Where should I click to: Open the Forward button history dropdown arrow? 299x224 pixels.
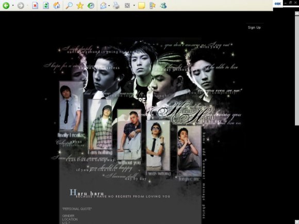pyautogui.click(x=27, y=5)
